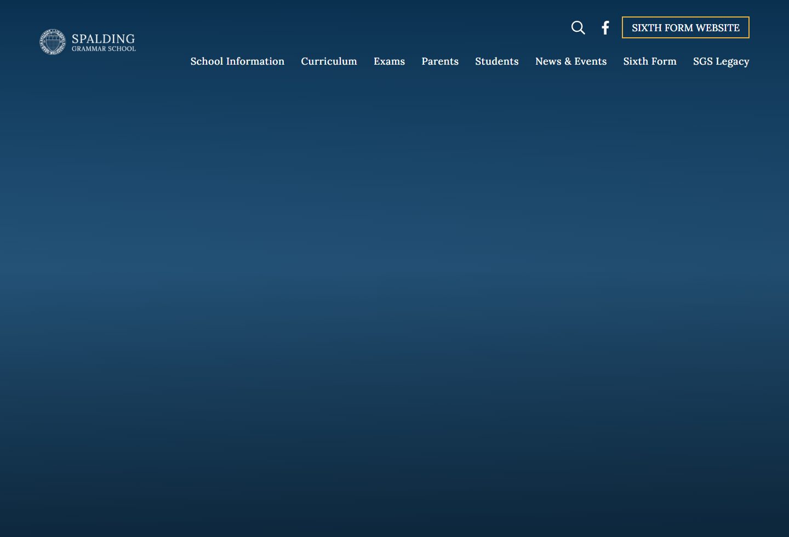Select the magnifying glass search icon
This screenshot has width=789, height=537.
click(578, 27)
